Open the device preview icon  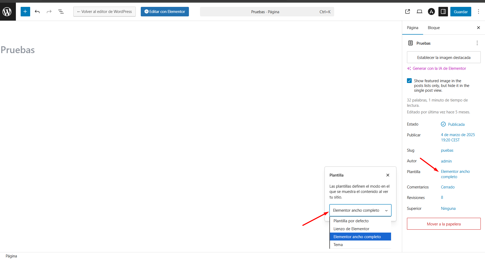click(419, 12)
